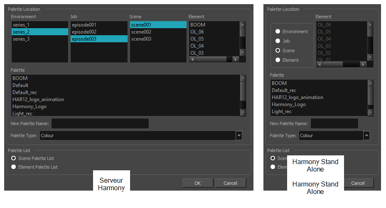
Task: Select Harmony_Logo in the Stand Alone Palette list
Action: 319,104
